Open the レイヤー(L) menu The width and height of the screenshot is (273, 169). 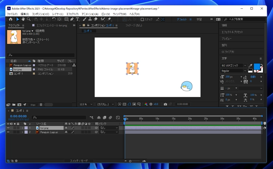coord(58,14)
